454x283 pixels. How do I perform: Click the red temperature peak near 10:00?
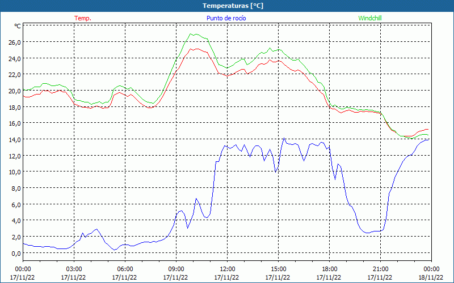[191, 49]
